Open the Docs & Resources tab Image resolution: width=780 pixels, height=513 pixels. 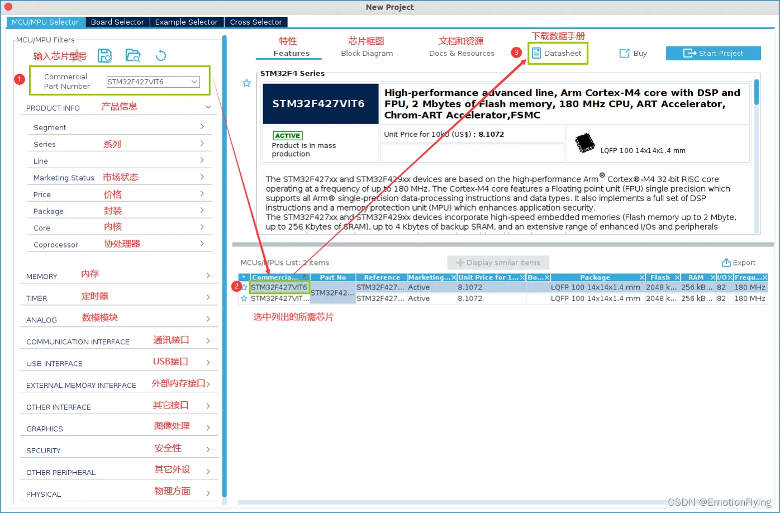462,53
